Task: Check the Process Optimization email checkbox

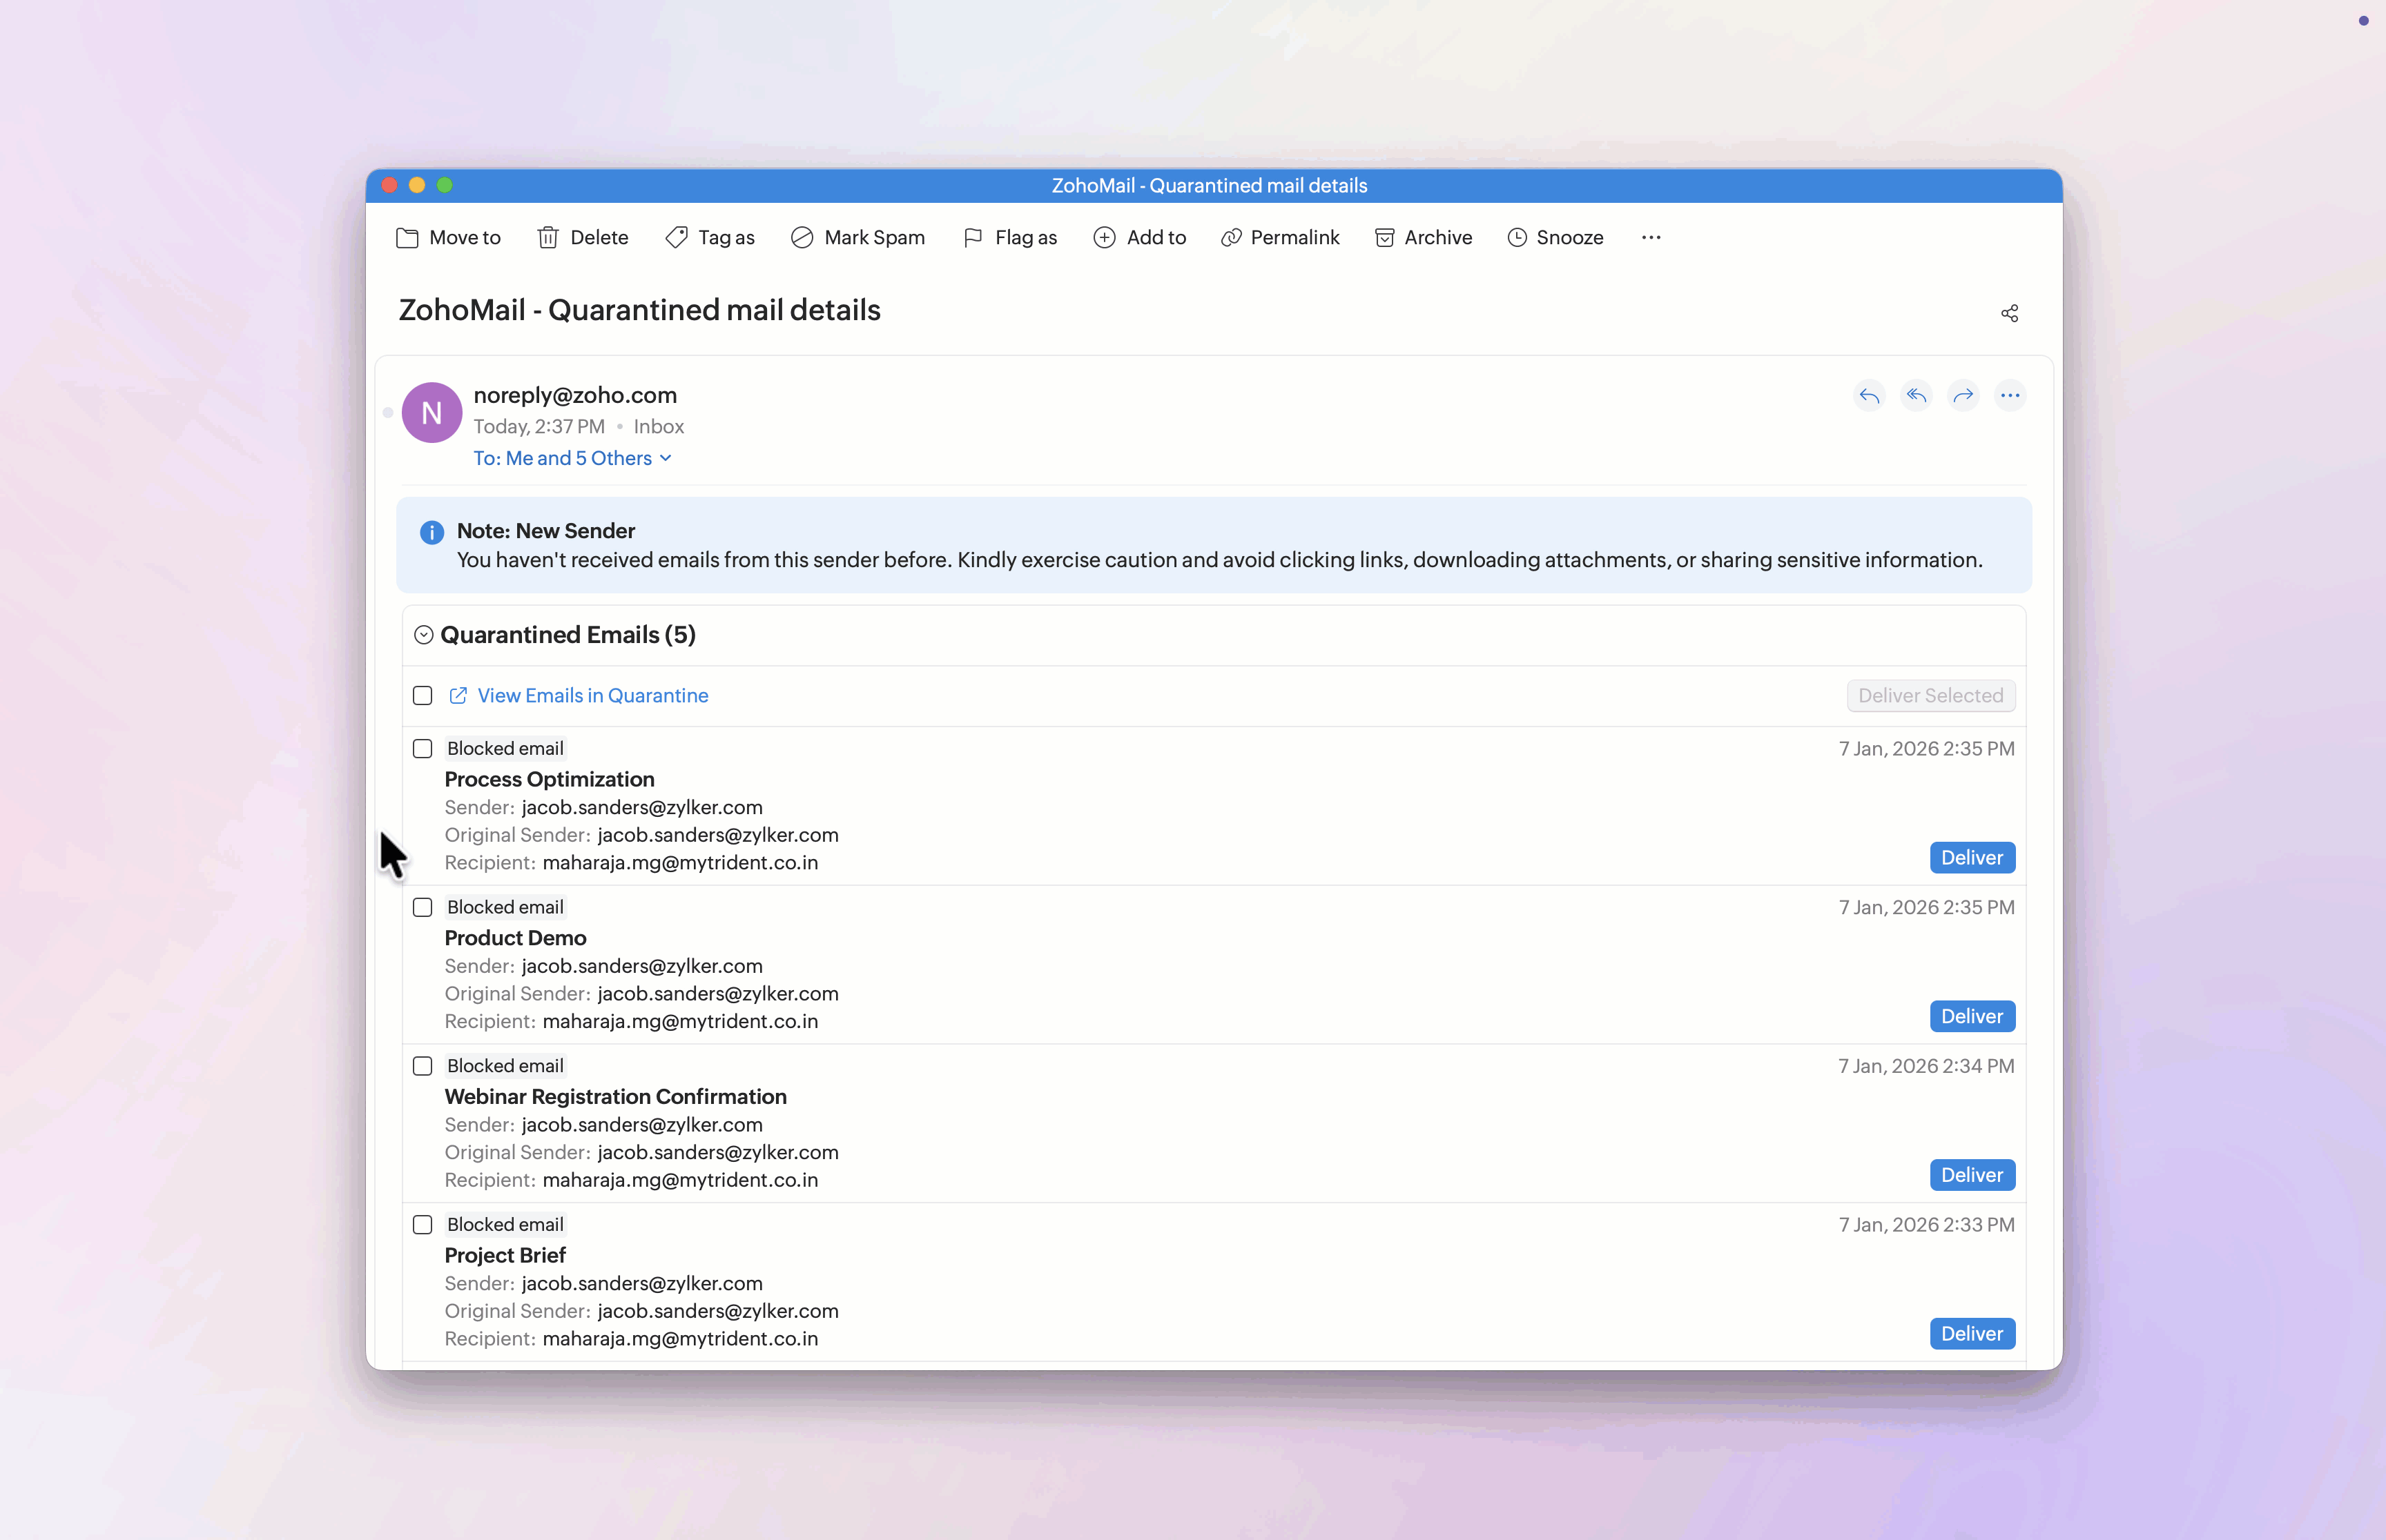Action: (423, 749)
